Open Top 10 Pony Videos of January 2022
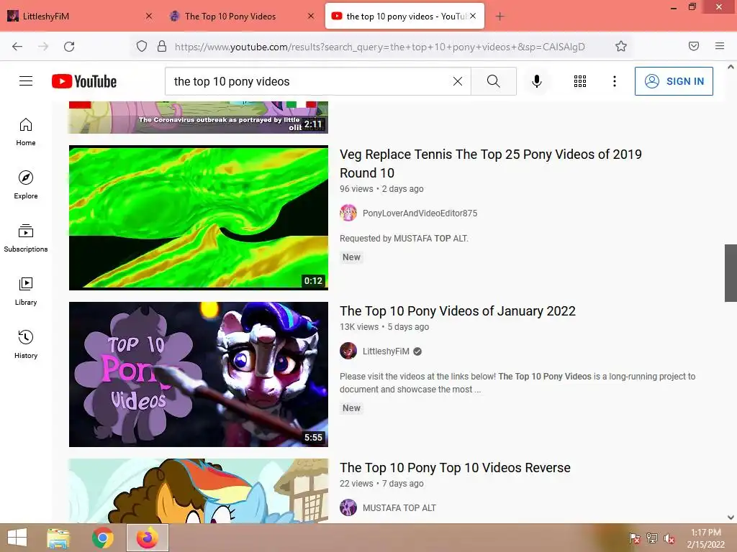This screenshot has width=737, height=552. click(x=457, y=310)
